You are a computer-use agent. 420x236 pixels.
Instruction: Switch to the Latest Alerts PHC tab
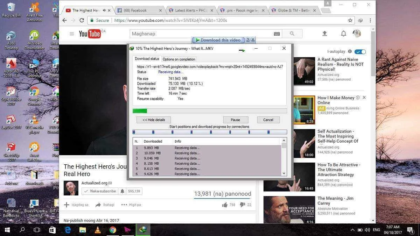pyautogui.click(x=190, y=10)
